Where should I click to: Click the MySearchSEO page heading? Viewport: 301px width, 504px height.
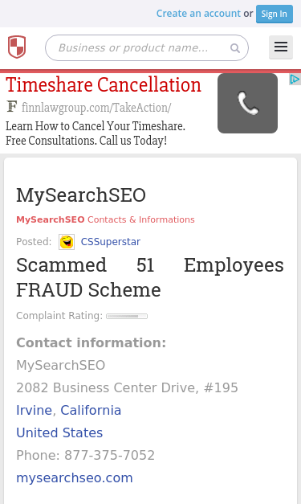81,195
